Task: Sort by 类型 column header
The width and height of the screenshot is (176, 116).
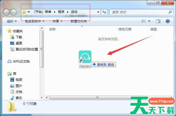Action: point(154,29)
